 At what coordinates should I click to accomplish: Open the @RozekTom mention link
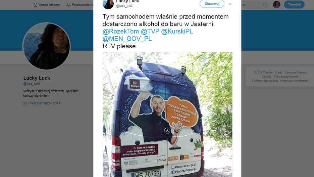tap(121, 32)
